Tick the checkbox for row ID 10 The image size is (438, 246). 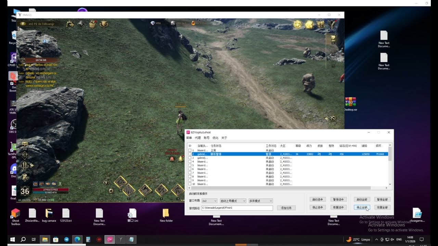[190, 184]
